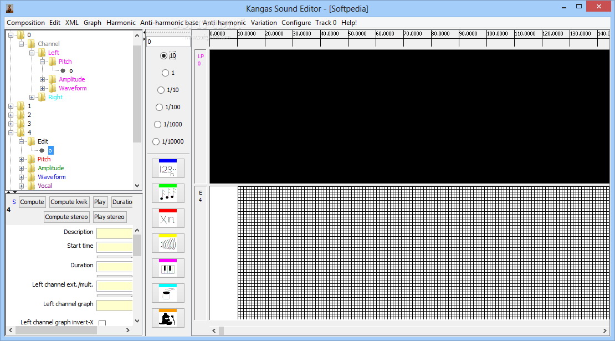Click the truncated Duratio button
615x341 pixels.
(122, 202)
